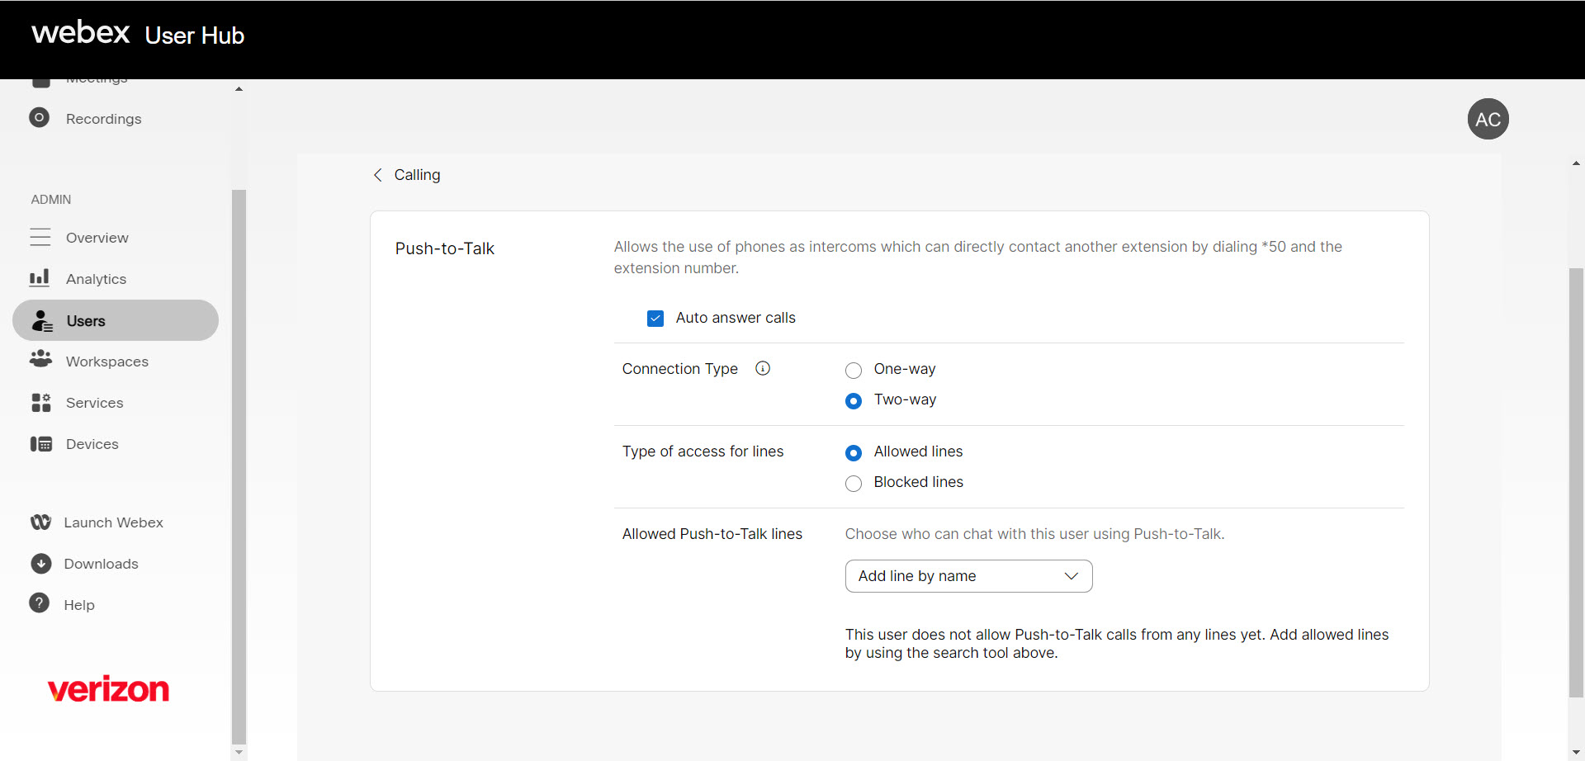Click the Webex logo in header
This screenshot has width=1585, height=761.
click(81, 33)
